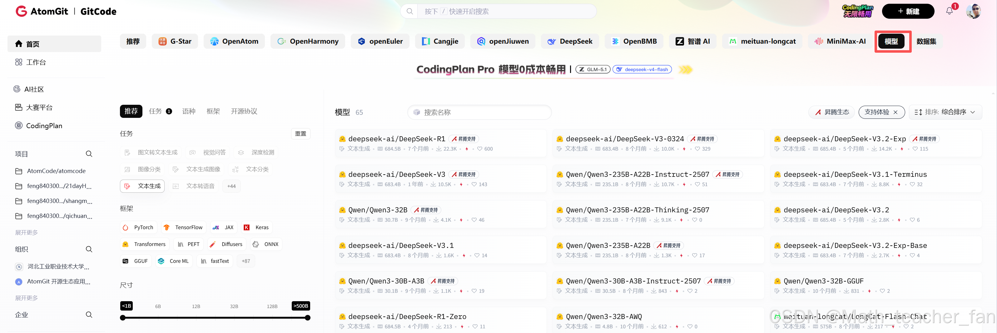Click the magnifier icon in the top search bar

409,11
